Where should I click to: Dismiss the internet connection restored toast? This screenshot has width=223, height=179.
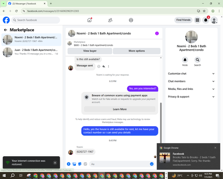point(55,162)
